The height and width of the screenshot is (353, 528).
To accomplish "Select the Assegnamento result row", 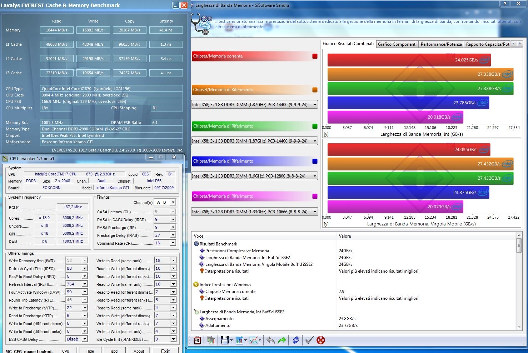I will coord(219,319).
